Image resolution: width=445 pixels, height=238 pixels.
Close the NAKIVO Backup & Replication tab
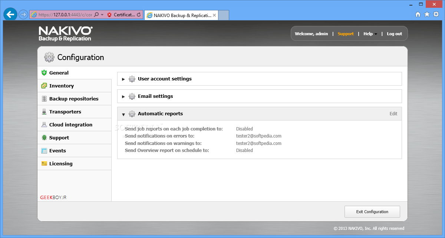pos(214,15)
